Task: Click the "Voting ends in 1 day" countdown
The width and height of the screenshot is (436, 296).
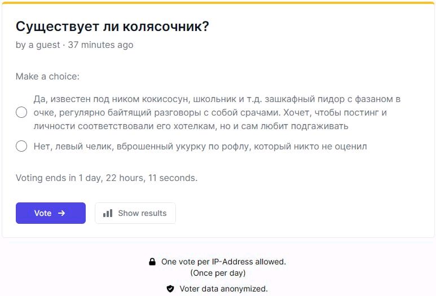Action: point(107,178)
